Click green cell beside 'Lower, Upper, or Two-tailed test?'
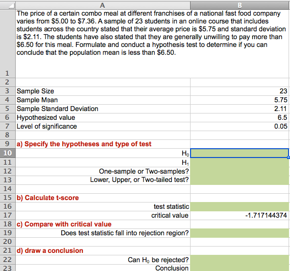290x271 pixels. pos(240,180)
